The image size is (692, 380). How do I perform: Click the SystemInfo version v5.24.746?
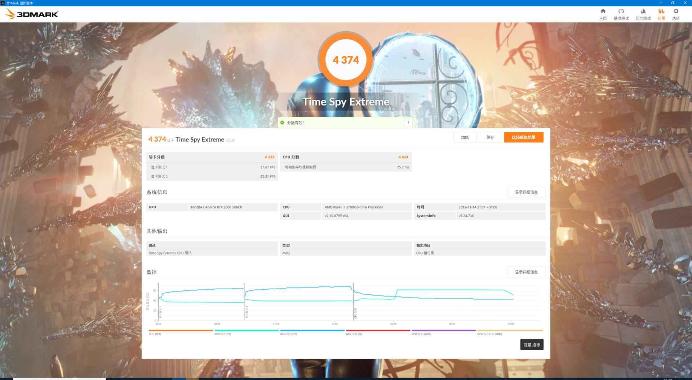[x=466, y=216]
